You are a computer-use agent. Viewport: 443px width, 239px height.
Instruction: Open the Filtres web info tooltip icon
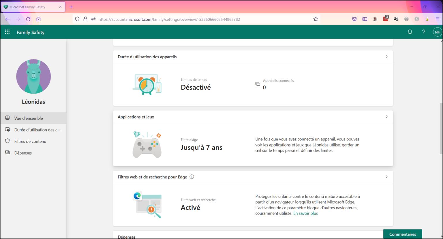[192, 176]
